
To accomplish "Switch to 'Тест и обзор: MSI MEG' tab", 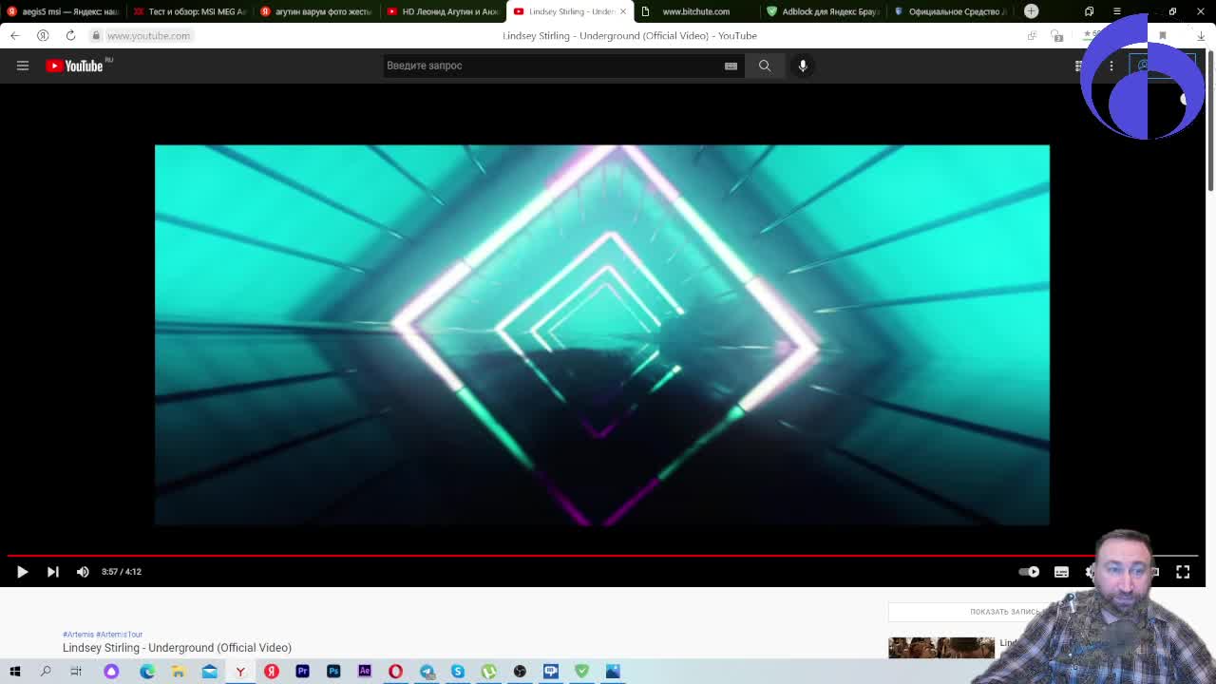I will (190, 11).
